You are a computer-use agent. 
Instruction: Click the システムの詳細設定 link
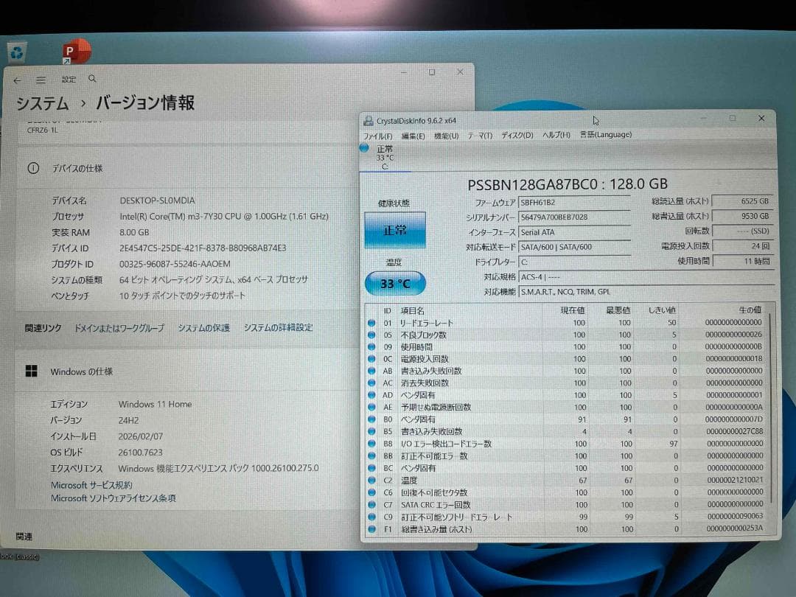coord(280,328)
